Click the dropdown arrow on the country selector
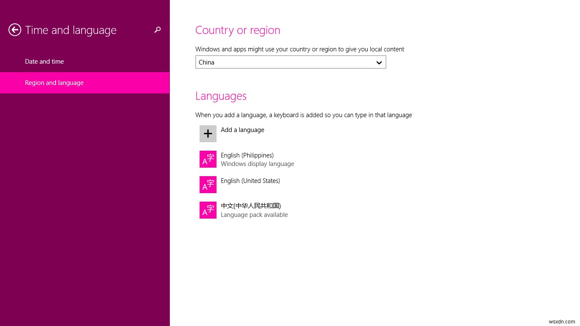Screen dimensions: 580x326 pyautogui.click(x=379, y=62)
